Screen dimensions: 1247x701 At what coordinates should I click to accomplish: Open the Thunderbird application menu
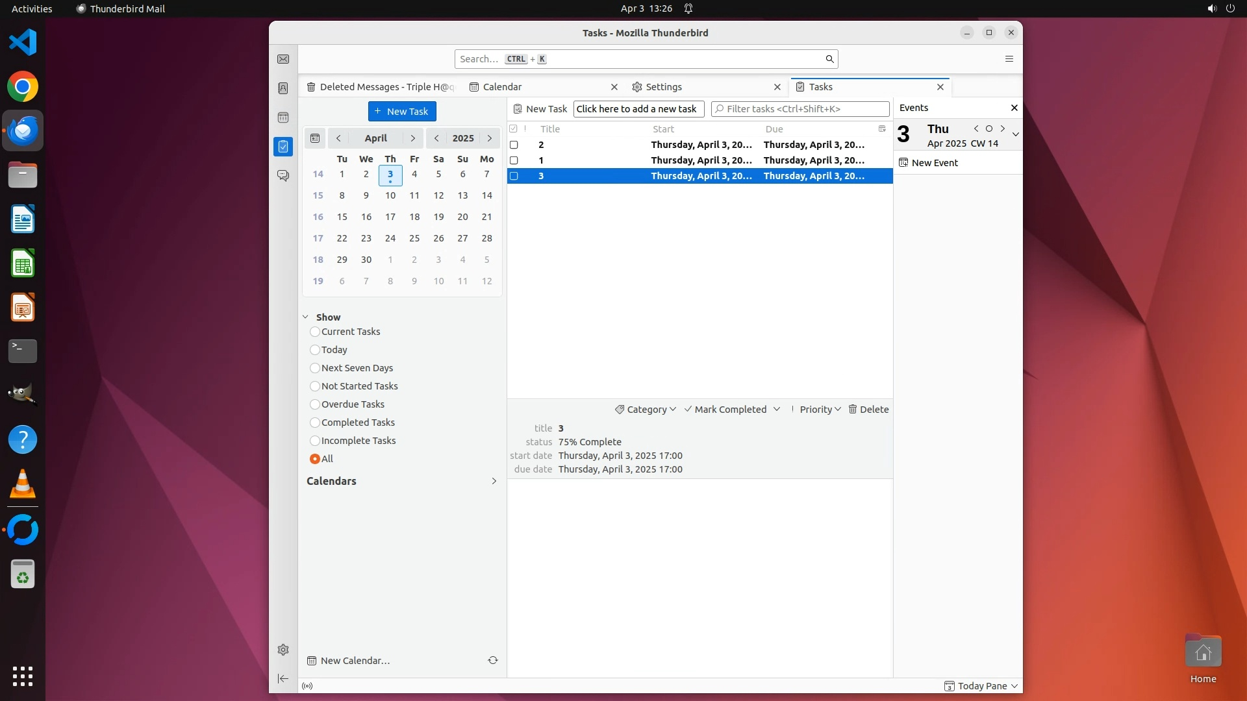pos(1009,59)
